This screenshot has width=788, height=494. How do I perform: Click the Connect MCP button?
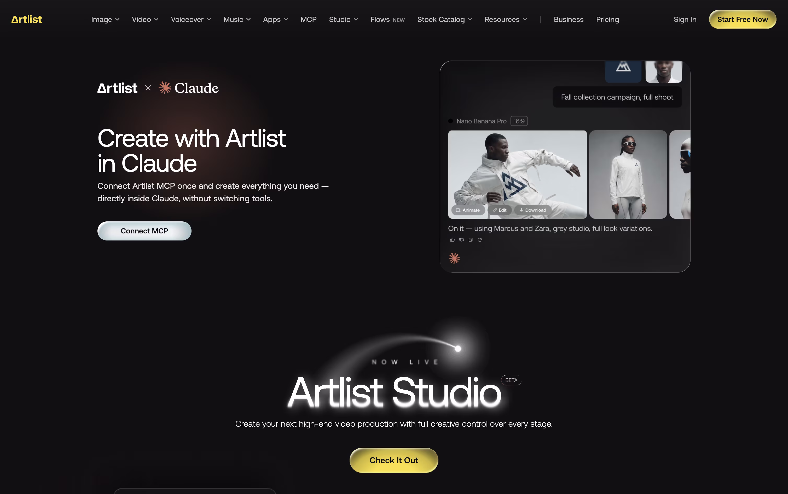click(144, 231)
